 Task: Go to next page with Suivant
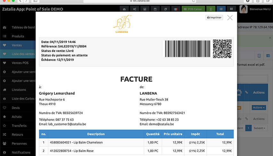coord(260,128)
